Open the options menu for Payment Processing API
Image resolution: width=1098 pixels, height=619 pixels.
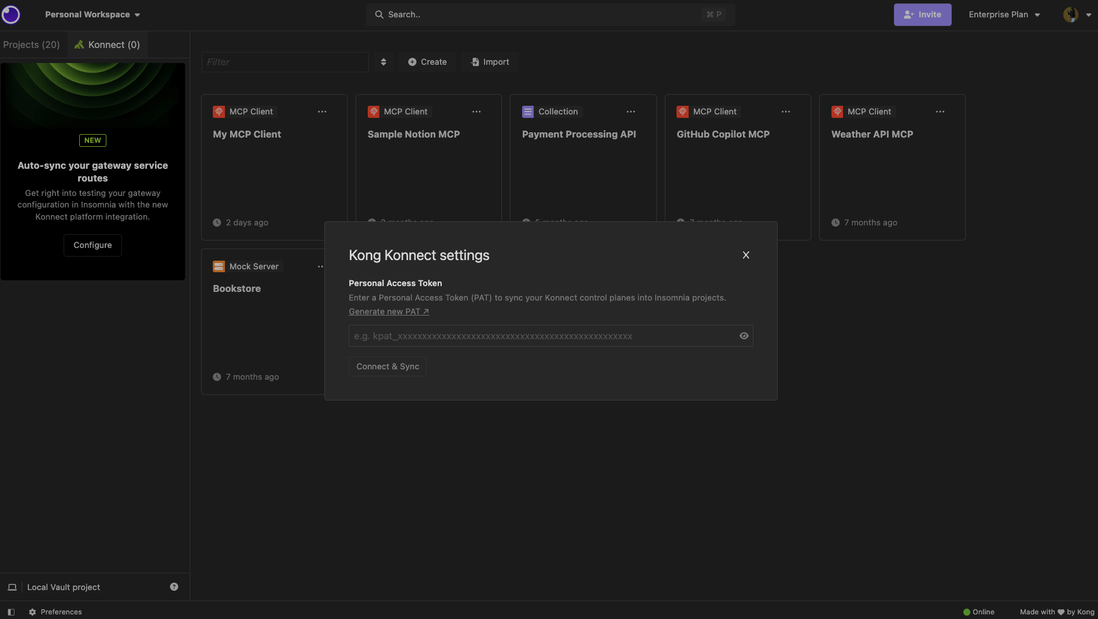(631, 112)
